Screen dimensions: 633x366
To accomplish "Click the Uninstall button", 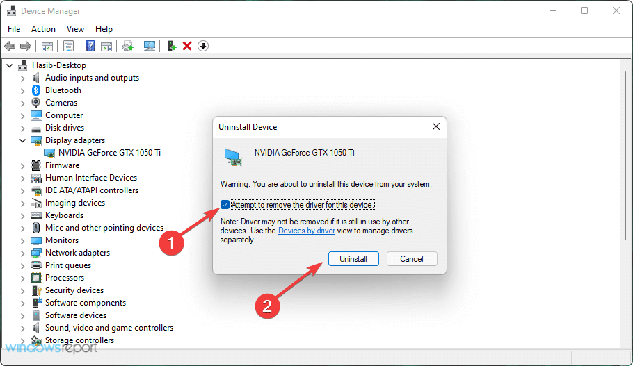I will 353,259.
